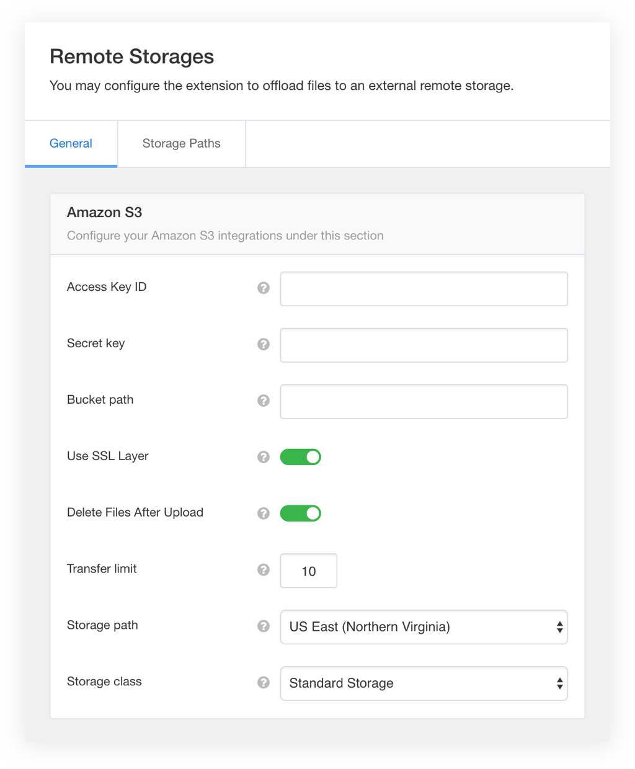The image size is (635, 769).
Task: Select the Storage path label text
Action: coord(102,625)
